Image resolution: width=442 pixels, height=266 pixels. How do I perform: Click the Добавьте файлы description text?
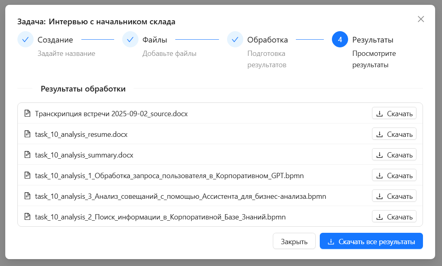click(x=170, y=53)
